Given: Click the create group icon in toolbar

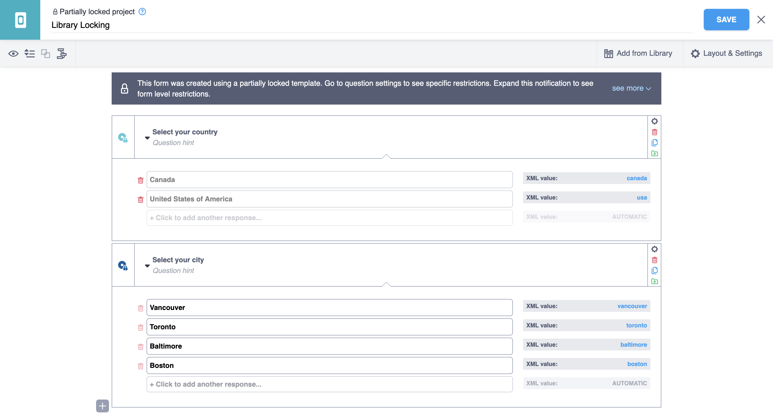Looking at the screenshot, I should [x=46, y=54].
